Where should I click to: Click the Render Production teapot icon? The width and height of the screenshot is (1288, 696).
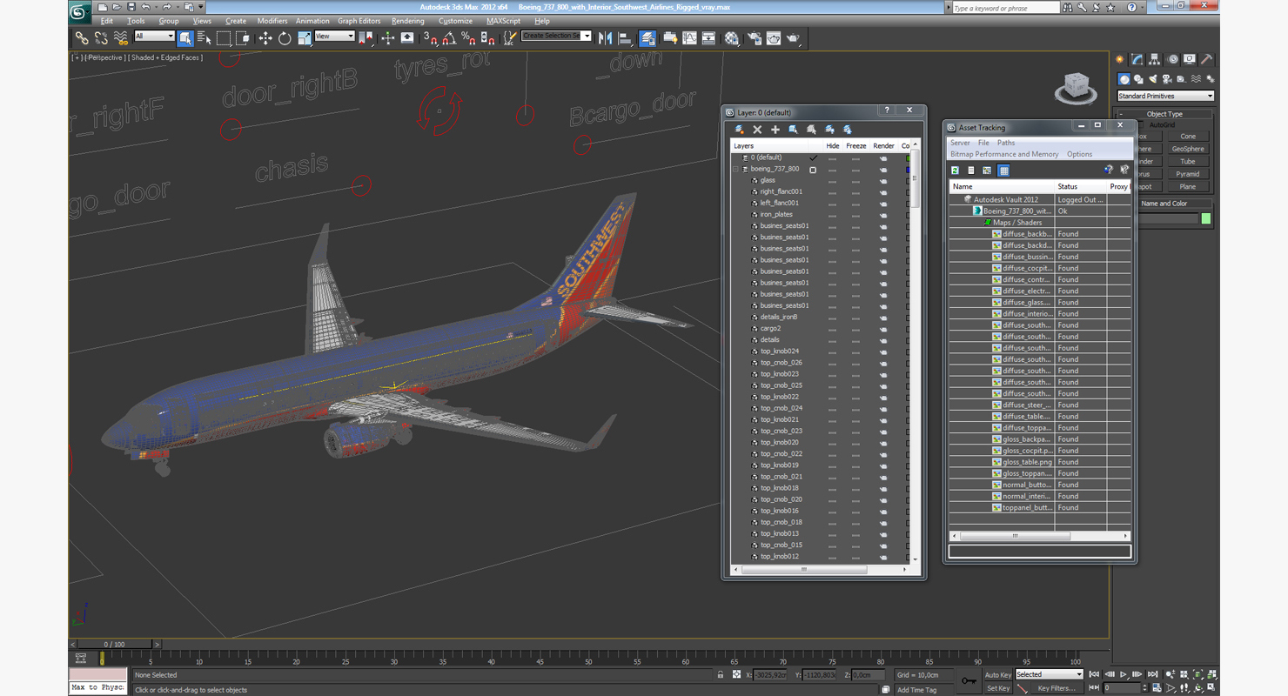[x=793, y=38]
